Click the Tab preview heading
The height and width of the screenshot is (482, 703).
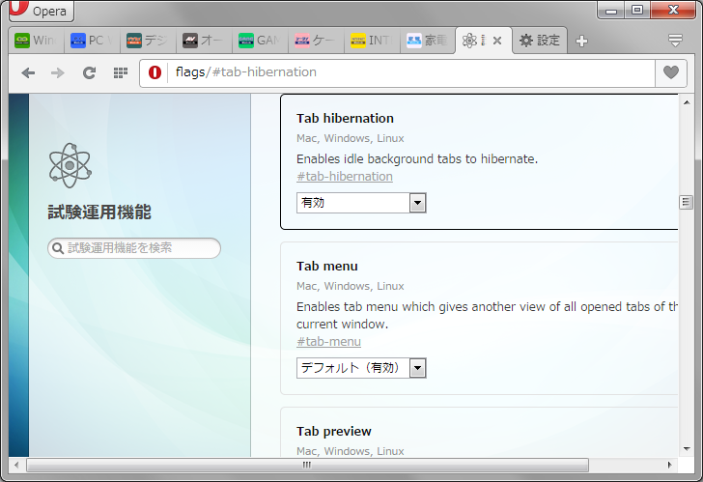(333, 432)
